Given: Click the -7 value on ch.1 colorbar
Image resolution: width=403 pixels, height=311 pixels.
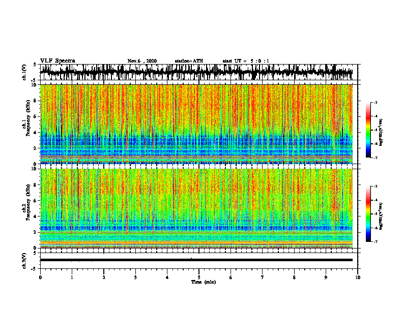Looking at the screenshot, I should 375,158.
